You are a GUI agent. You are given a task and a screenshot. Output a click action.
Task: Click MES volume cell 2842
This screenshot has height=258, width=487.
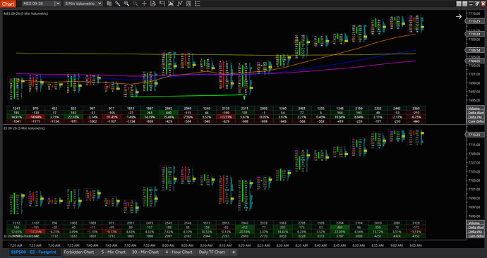[169, 109]
